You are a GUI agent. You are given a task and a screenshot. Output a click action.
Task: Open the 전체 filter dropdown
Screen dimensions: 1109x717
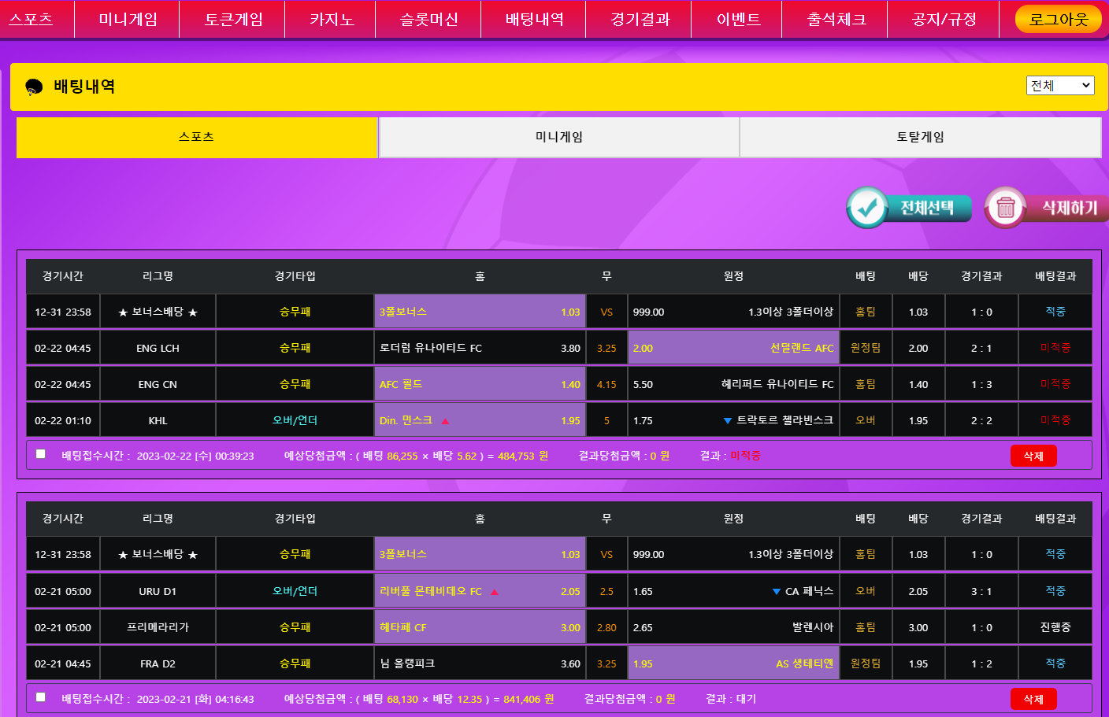click(x=1060, y=86)
